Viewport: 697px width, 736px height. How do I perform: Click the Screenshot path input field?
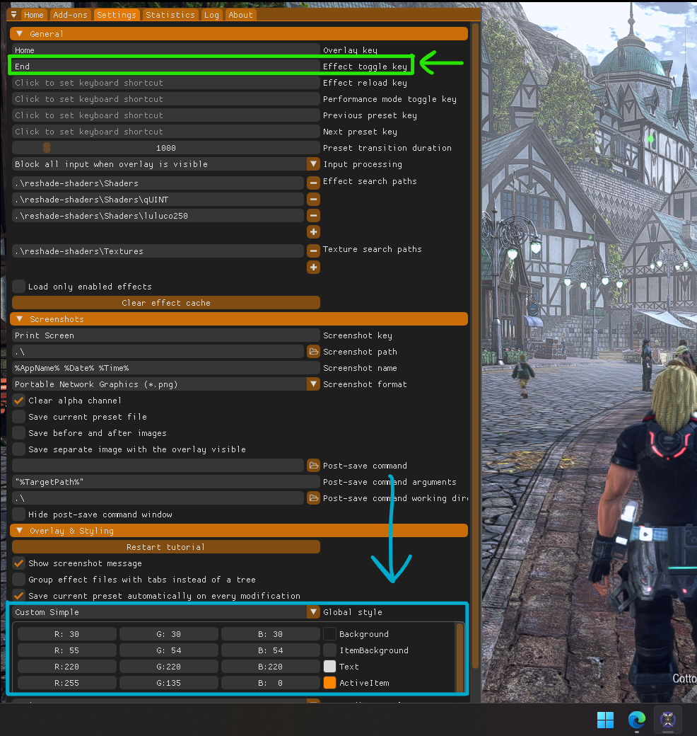158,352
